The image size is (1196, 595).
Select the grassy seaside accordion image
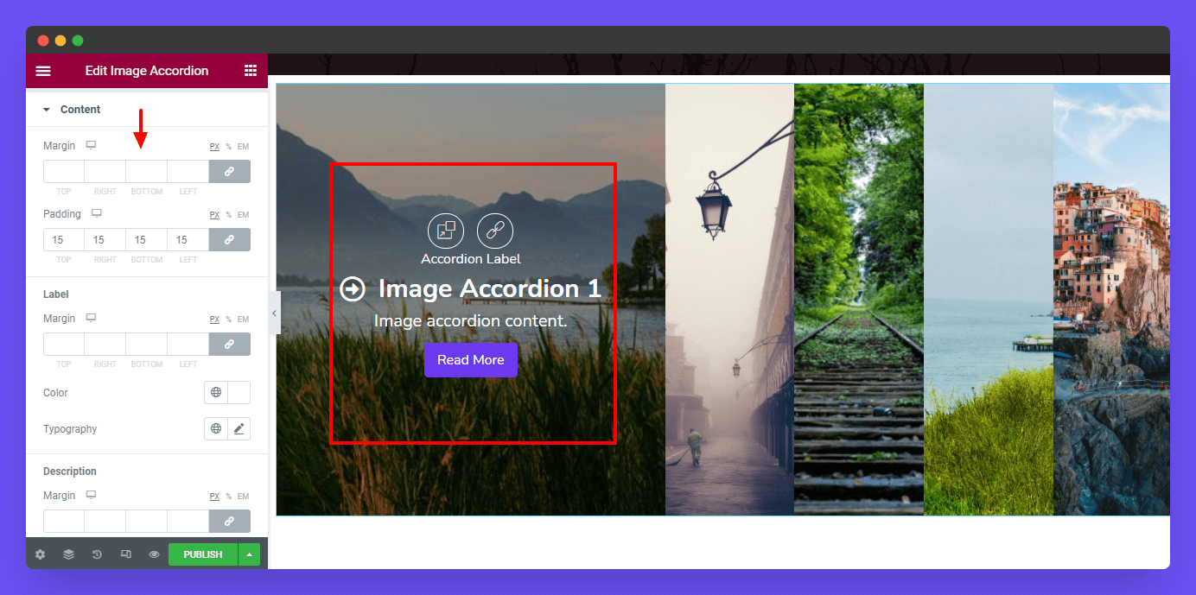pyautogui.click(x=989, y=300)
